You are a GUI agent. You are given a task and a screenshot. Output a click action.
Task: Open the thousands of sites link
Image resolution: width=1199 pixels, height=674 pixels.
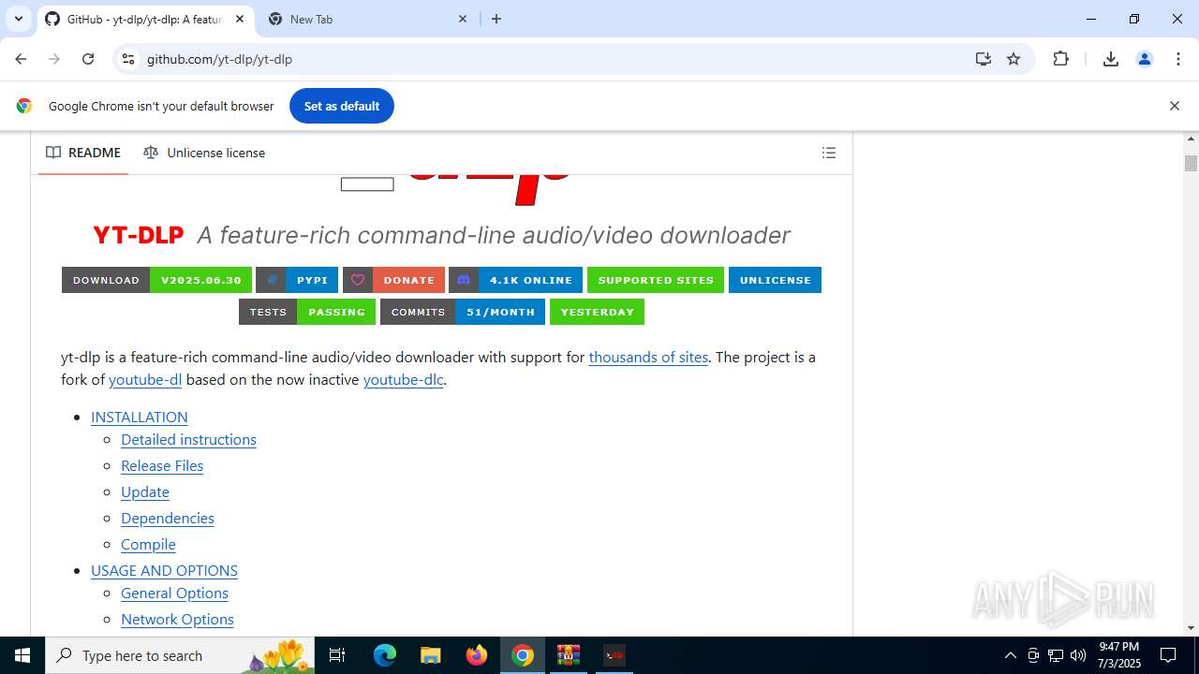pyautogui.click(x=648, y=358)
